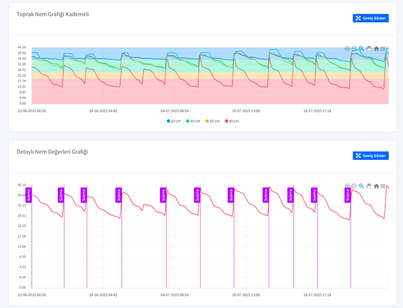Zoom in on the Toprak Nem chart
Viewport: 403px width, 308px height.
pos(347,49)
